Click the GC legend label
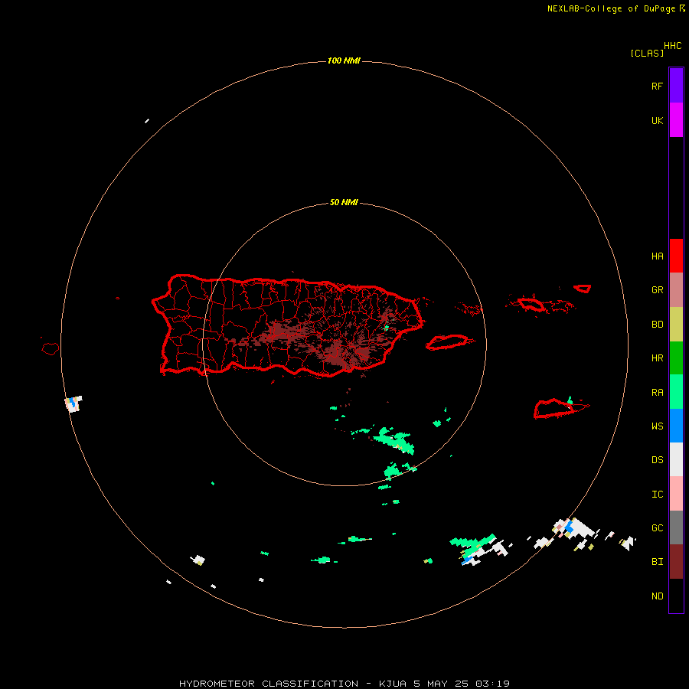This screenshot has width=689, height=689. (657, 528)
